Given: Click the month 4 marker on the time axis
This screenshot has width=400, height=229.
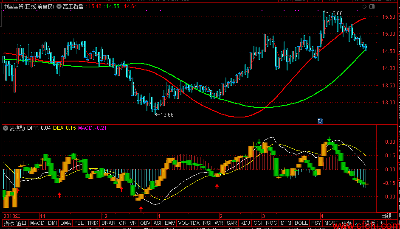Looking at the screenshot, I should tap(322, 216).
